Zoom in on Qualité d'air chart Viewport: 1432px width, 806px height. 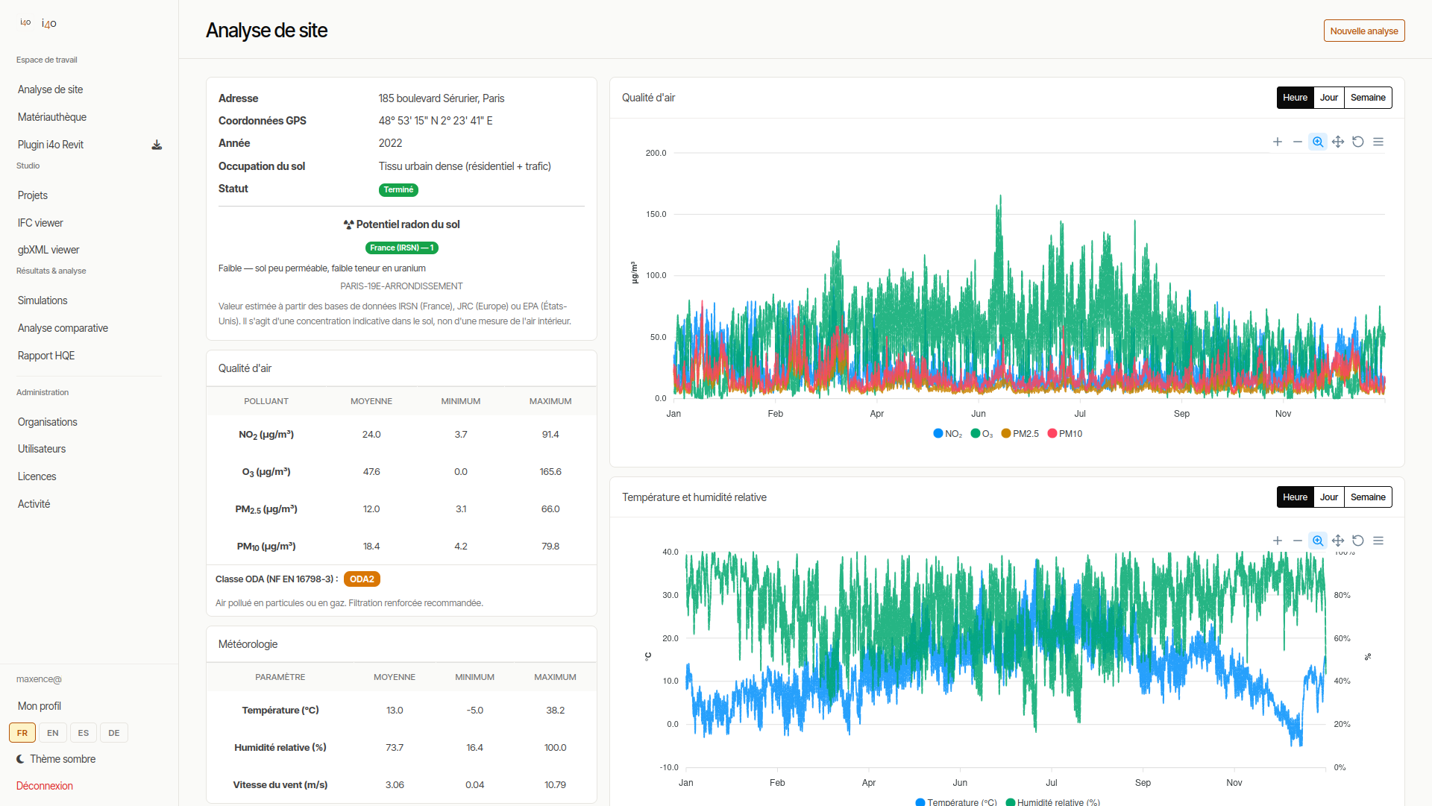coord(1278,142)
